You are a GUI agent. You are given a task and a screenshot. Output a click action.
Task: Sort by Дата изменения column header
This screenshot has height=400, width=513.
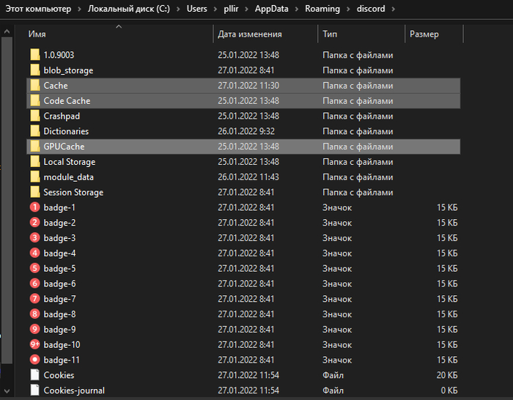click(x=249, y=34)
